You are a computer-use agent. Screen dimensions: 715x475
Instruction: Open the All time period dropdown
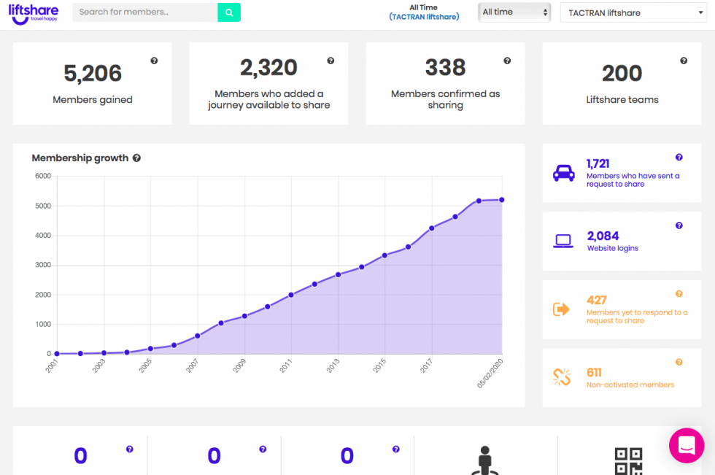click(514, 12)
